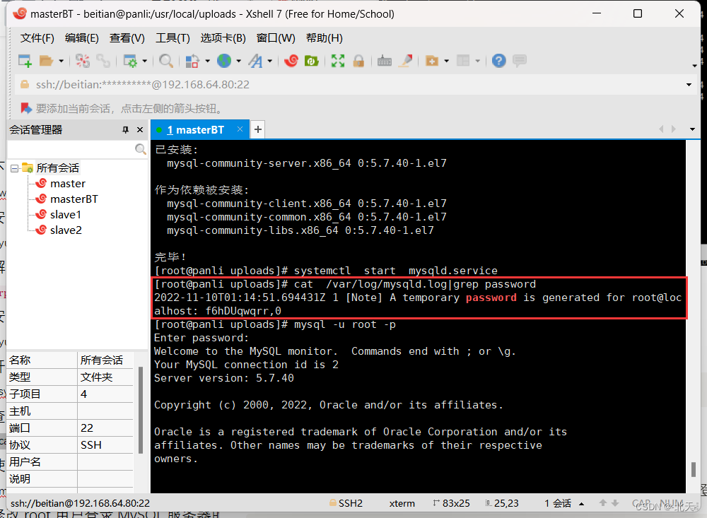Click the session manager search magnifier icon

(140, 149)
